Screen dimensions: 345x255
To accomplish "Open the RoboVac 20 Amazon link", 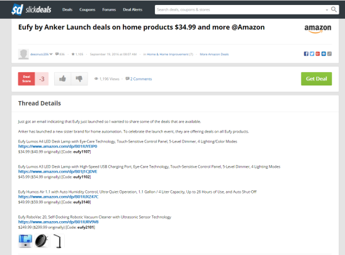I will [x=59, y=222].
